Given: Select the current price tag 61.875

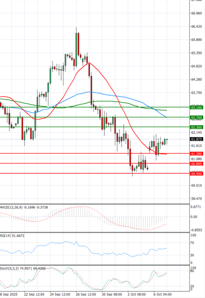Looking at the screenshot, I should pyautogui.click(x=196, y=139).
